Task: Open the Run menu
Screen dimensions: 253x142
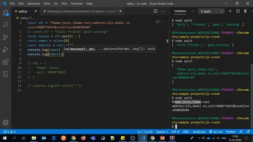Action: coord(64,4)
